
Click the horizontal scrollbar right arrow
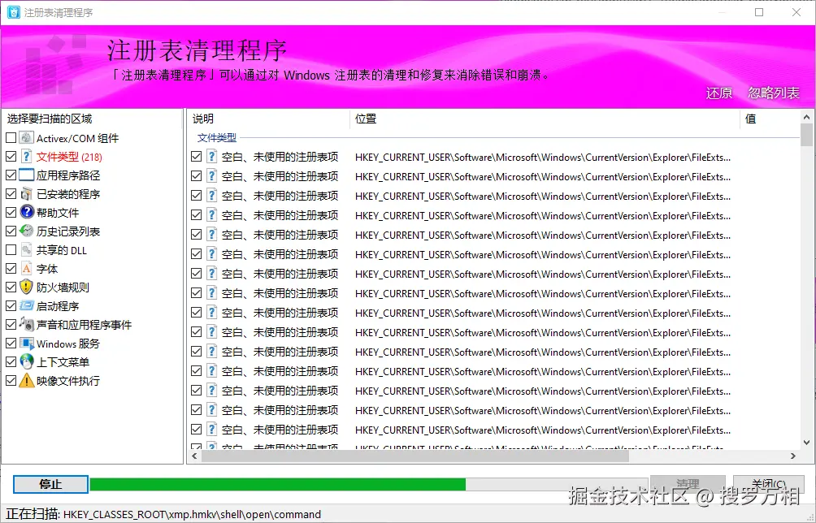[x=793, y=456]
